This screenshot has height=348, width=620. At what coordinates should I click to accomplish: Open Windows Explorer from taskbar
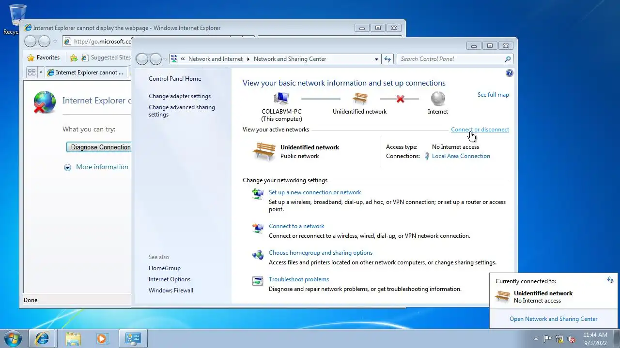click(73, 338)
